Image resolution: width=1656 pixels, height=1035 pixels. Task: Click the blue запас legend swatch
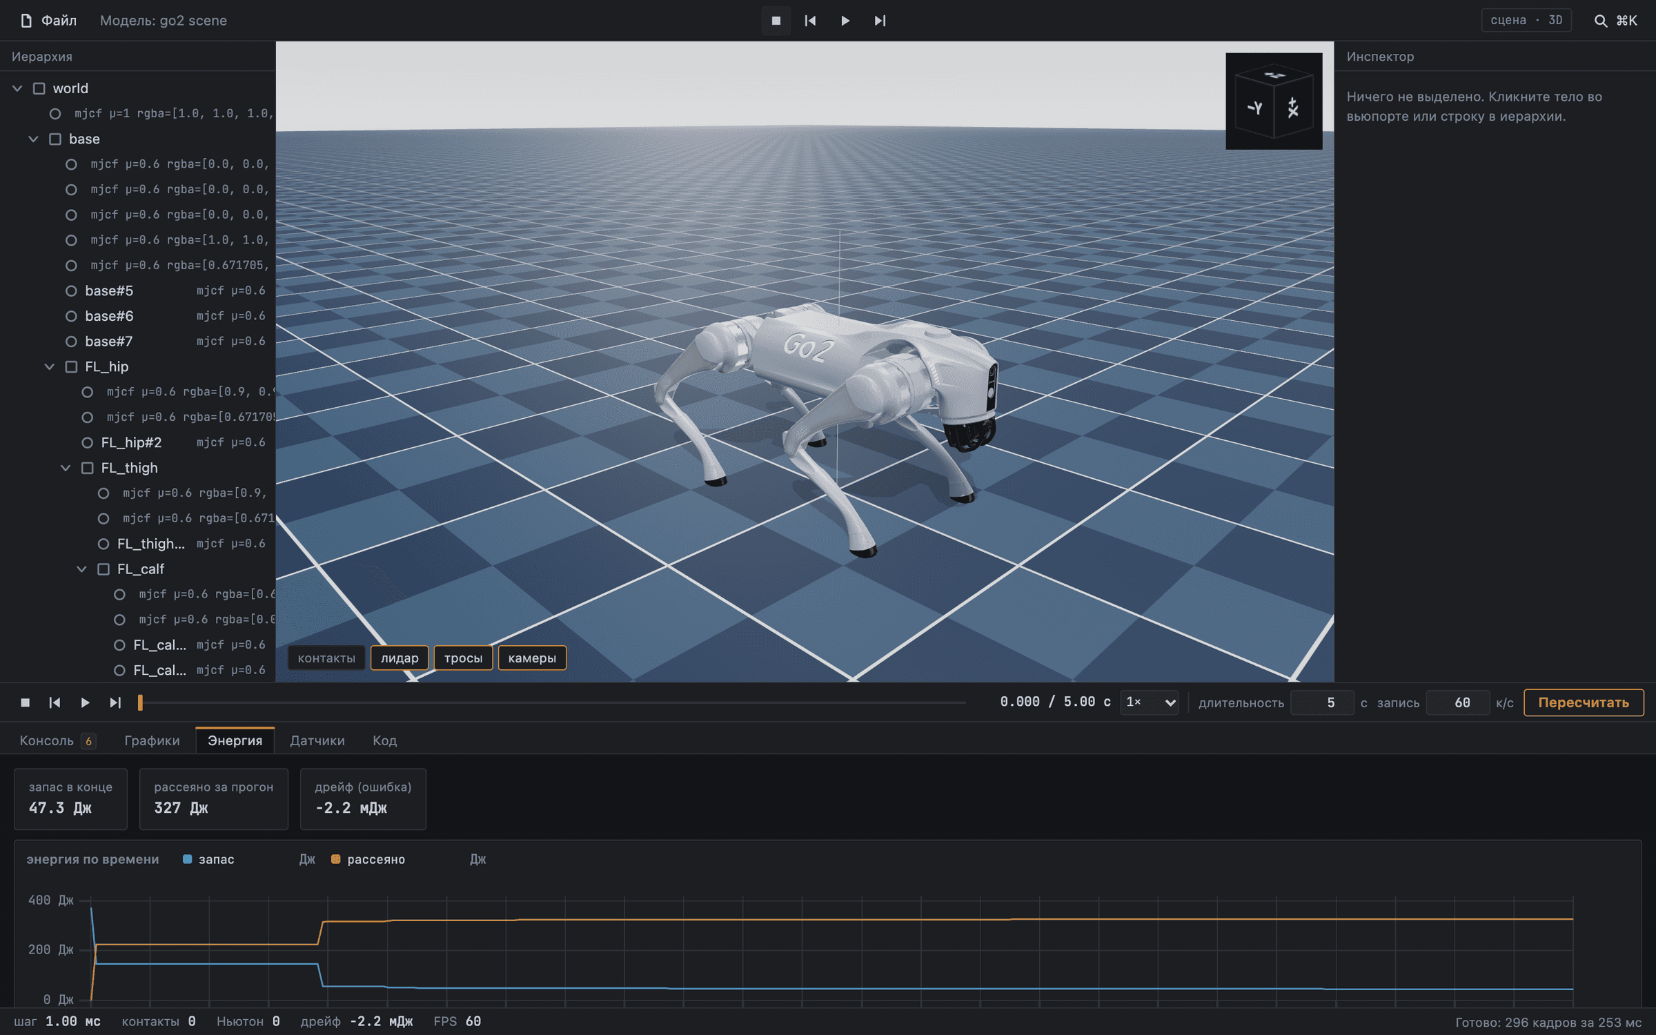[187, 859]
